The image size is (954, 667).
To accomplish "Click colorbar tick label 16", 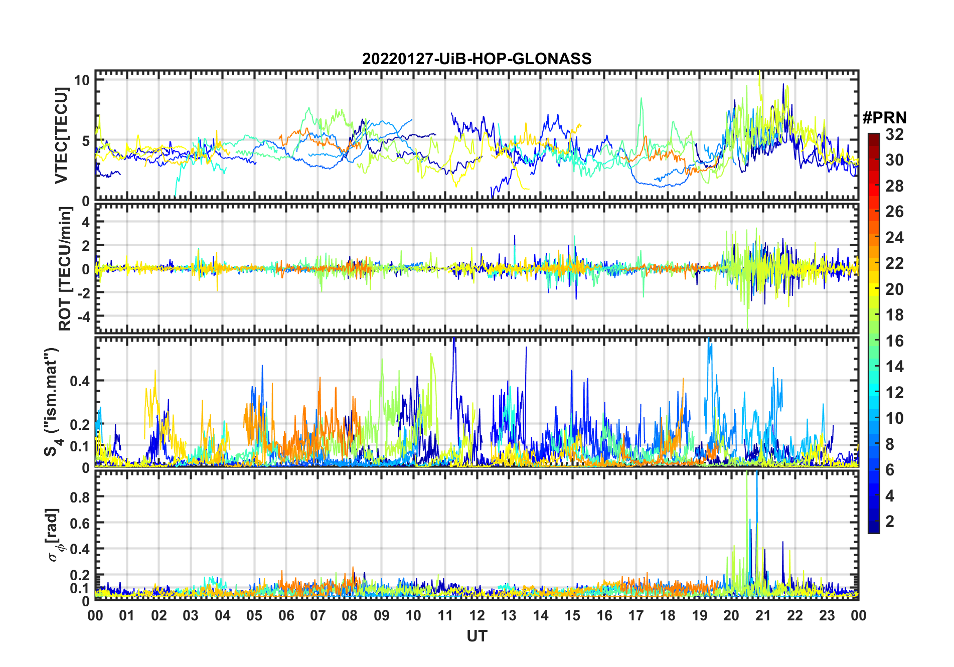I will [894, 341].
